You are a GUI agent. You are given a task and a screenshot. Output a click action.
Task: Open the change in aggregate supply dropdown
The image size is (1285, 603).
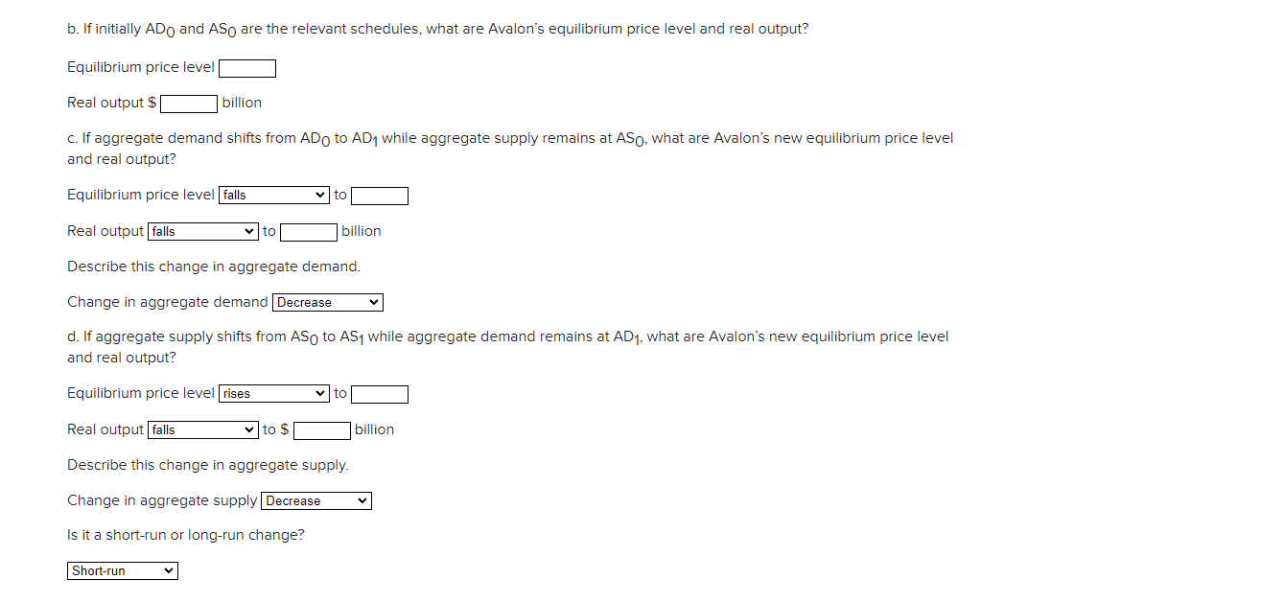tap(315, 499)
